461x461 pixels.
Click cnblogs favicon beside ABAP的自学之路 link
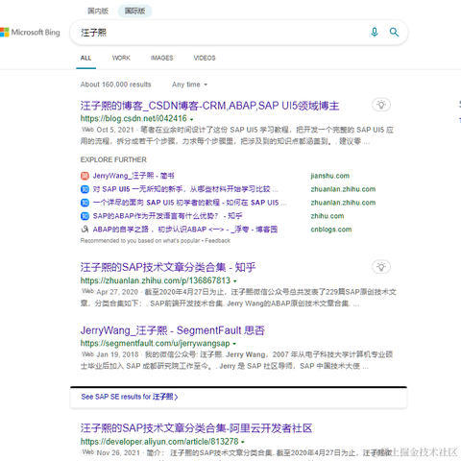85,230
